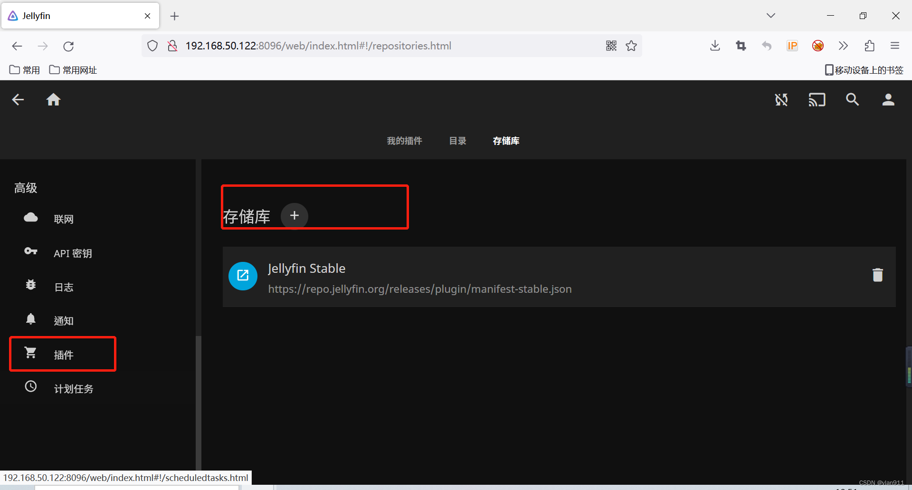Open 通知 sidebar entry
This screenshot has width=912, height=490.
pyautogui.click(x=98, y=320)
